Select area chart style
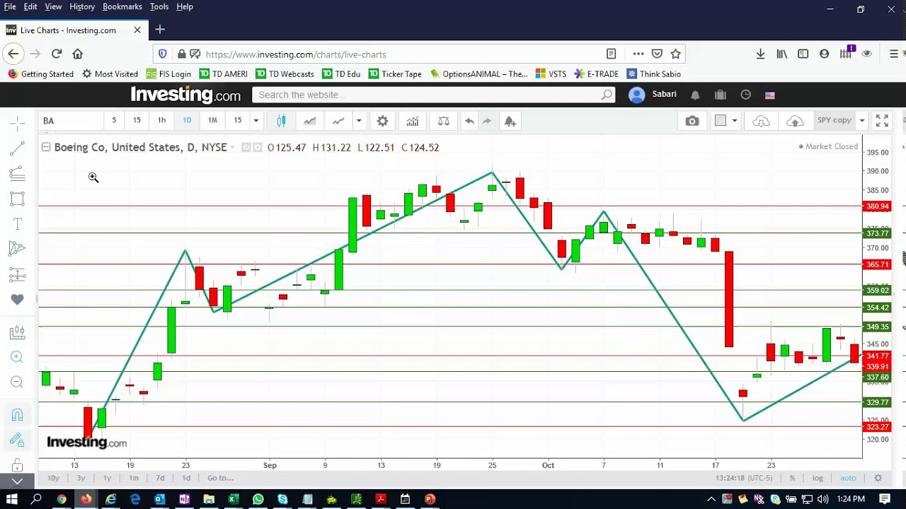The width and height of the screenshot is (906, 509). [309, 121]
